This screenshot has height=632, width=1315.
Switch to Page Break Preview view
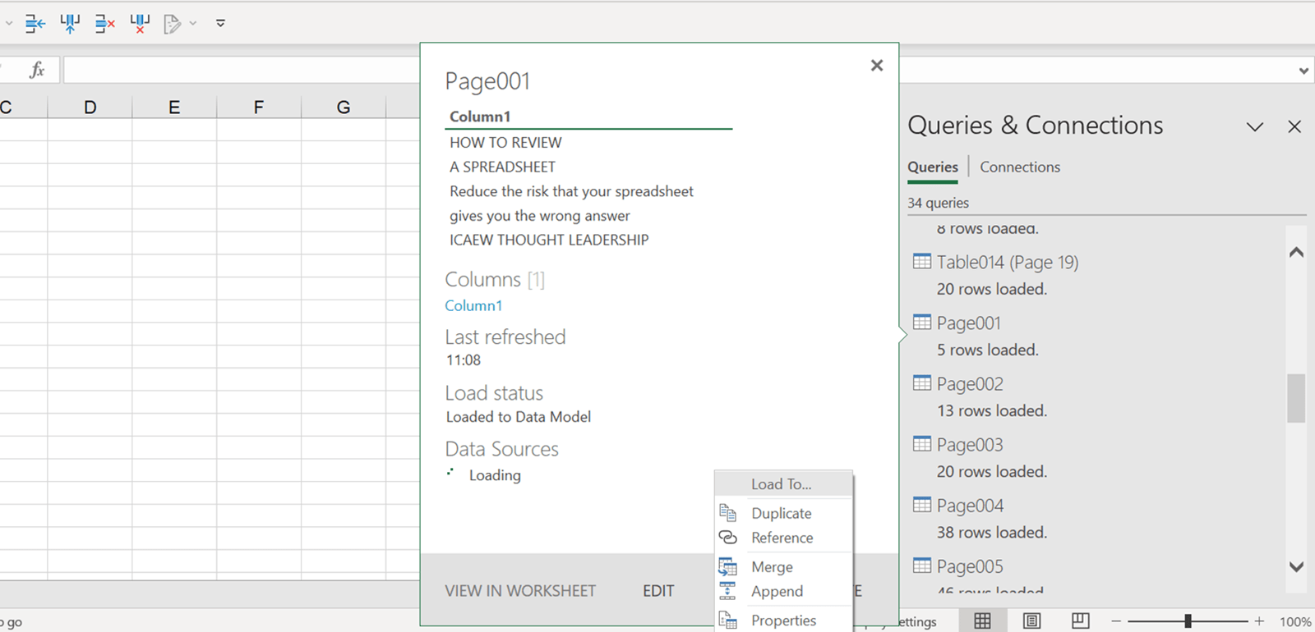point(1080,621)
